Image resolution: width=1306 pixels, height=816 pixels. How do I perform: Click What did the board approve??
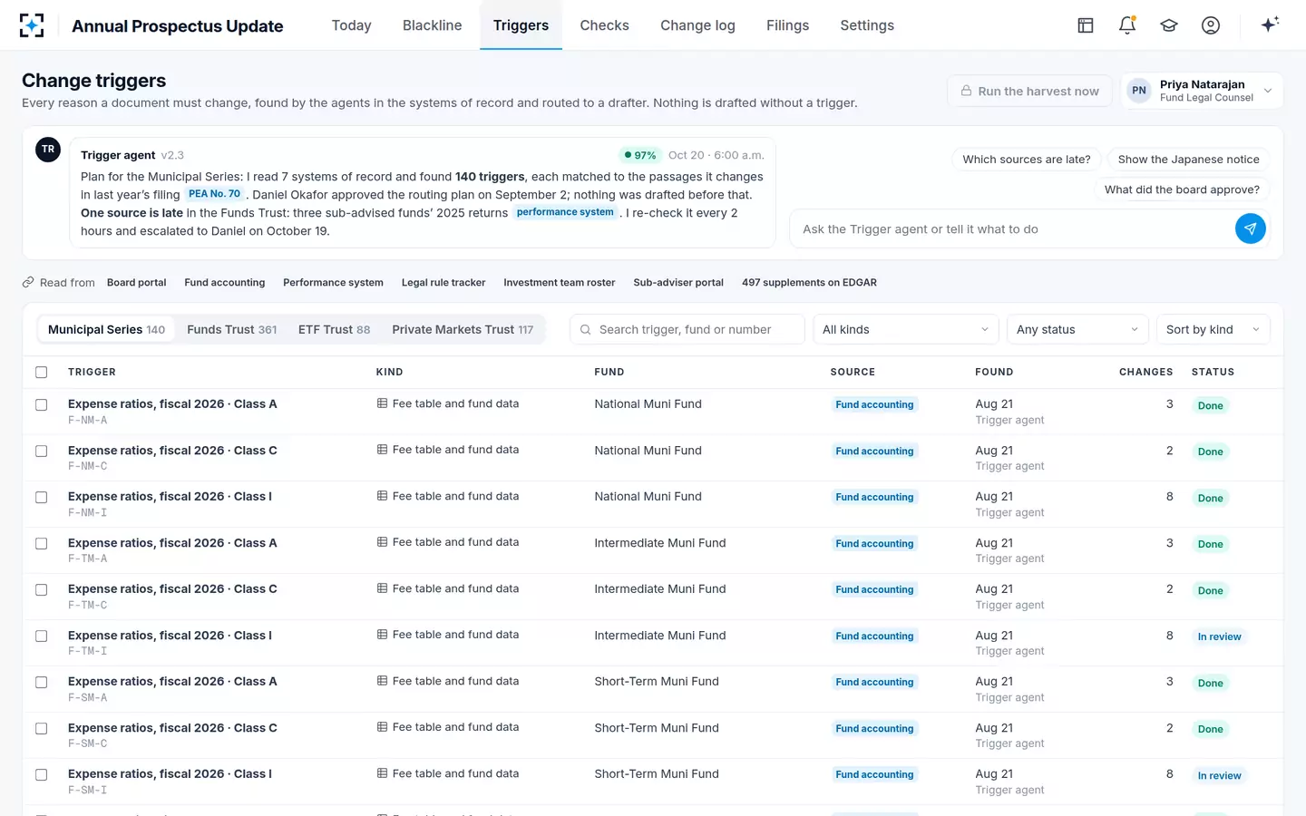[x=1182, y=189]
